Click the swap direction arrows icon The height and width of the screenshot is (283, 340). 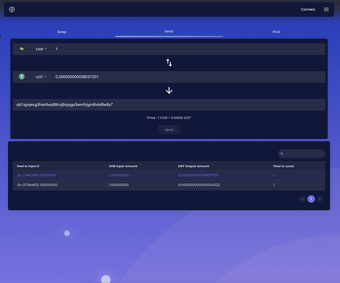click(169, 63)
